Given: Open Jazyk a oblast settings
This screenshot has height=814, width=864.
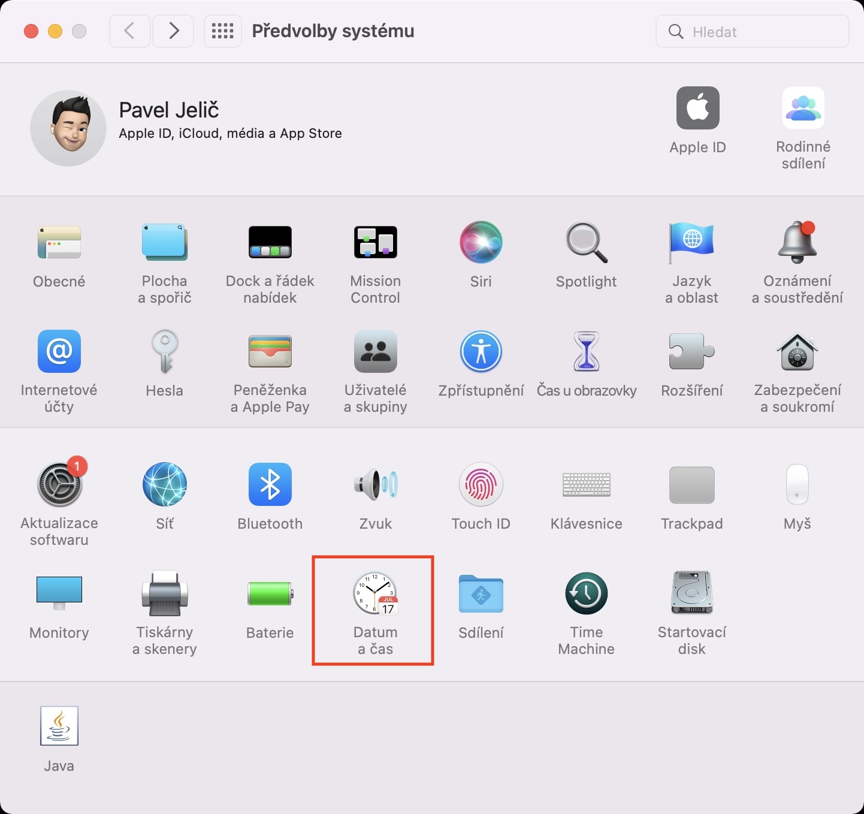Looking at the screenshot, I should point(692,242).
